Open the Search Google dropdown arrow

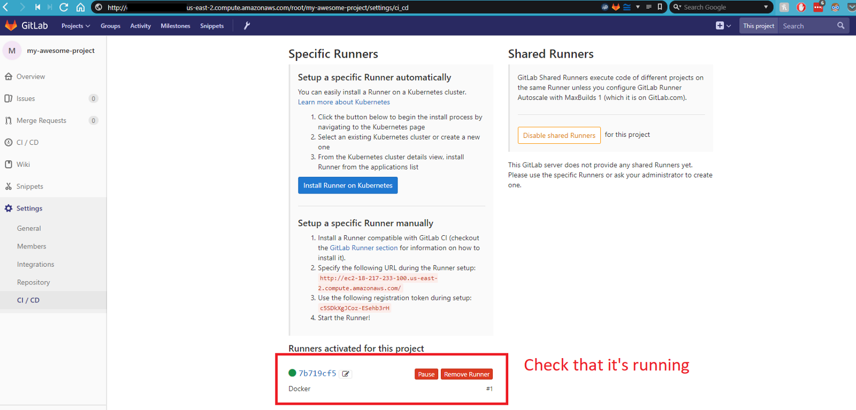tap(766, 7)
